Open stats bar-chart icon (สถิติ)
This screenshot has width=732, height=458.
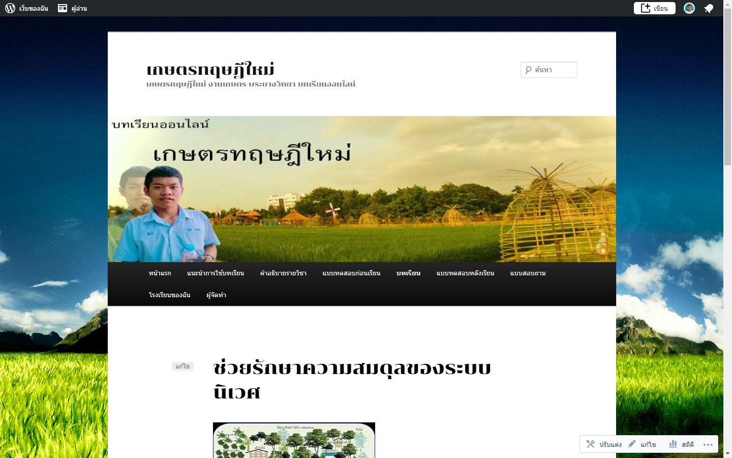pos(673,444)
